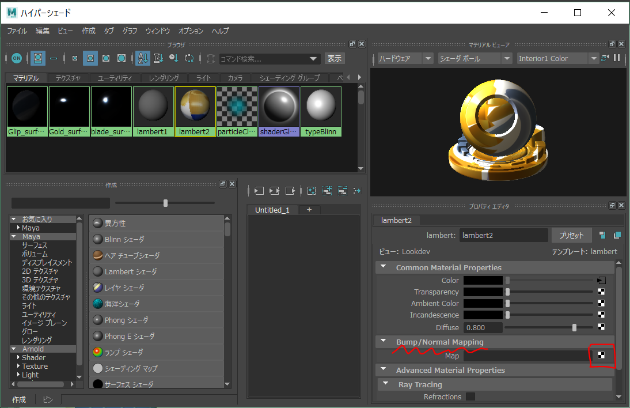Collapse Advanced Material Properties section
The image size is (630, 408).
(x=384, y=369)
